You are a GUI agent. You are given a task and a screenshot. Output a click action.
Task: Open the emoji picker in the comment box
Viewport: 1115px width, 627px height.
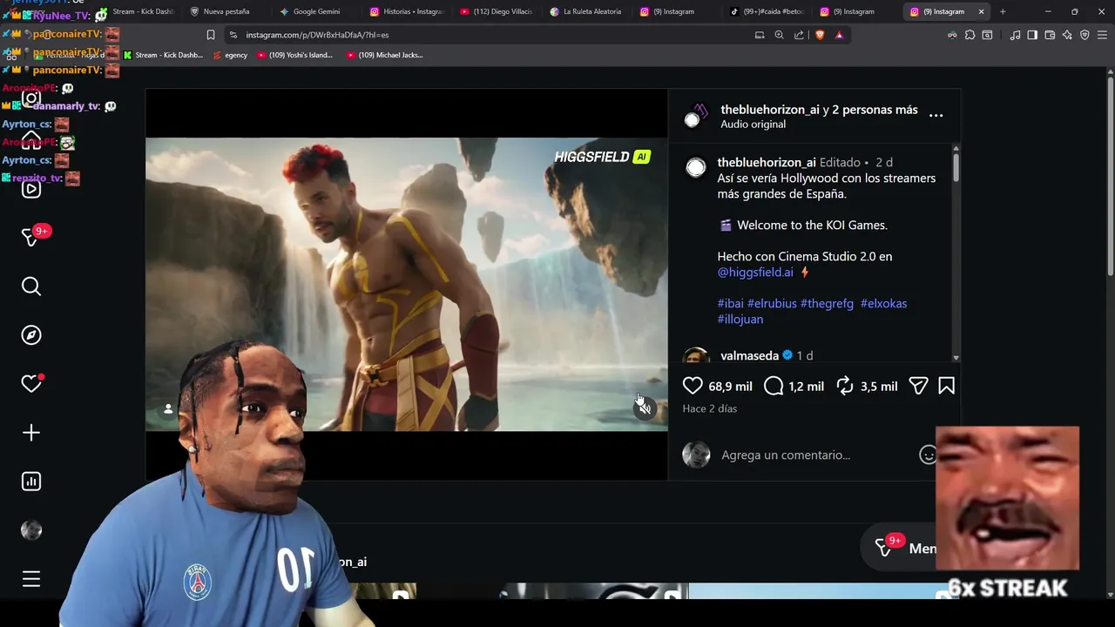pyautogui.click(x=928, y=455)
